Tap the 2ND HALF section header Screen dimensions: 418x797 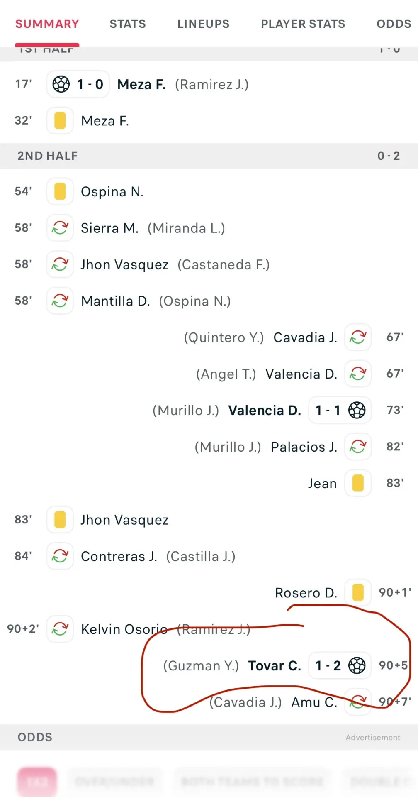tap(209, 156)
